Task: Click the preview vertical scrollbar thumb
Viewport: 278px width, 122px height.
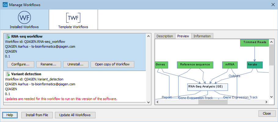Action: coord(271,55)
